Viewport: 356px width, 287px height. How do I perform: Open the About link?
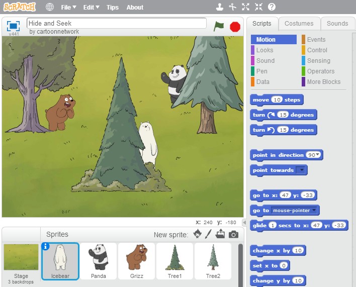[x=135, y=7]
